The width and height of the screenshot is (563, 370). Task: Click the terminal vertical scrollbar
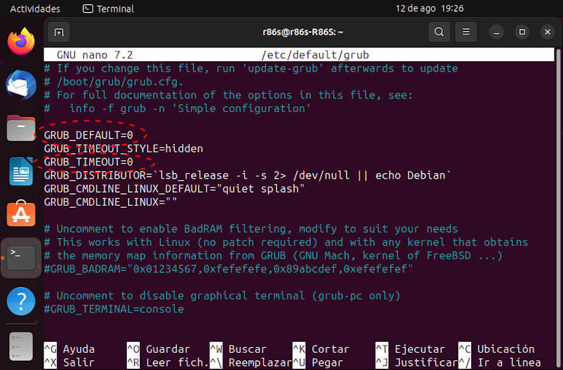click(558, 208)
